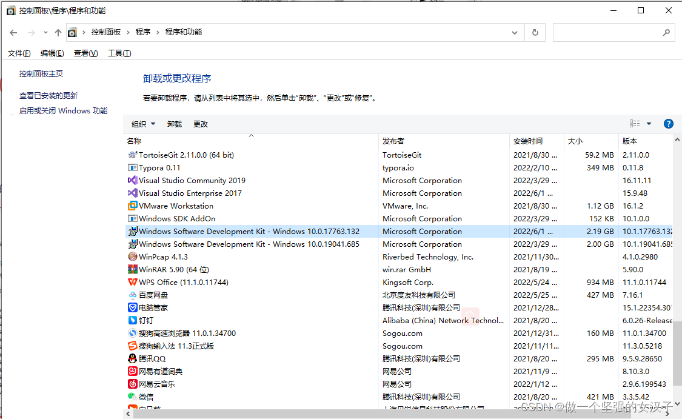Open more view options dropdown arrow
682x419 pixels.
[x=649, y=124]
